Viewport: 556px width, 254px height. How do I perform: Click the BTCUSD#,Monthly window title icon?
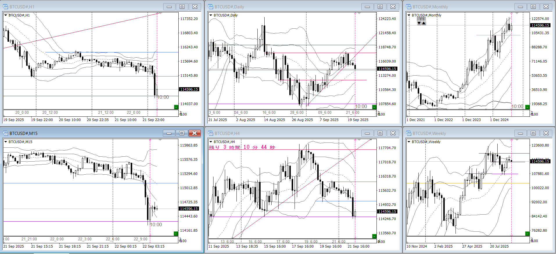tap(409, 7)
